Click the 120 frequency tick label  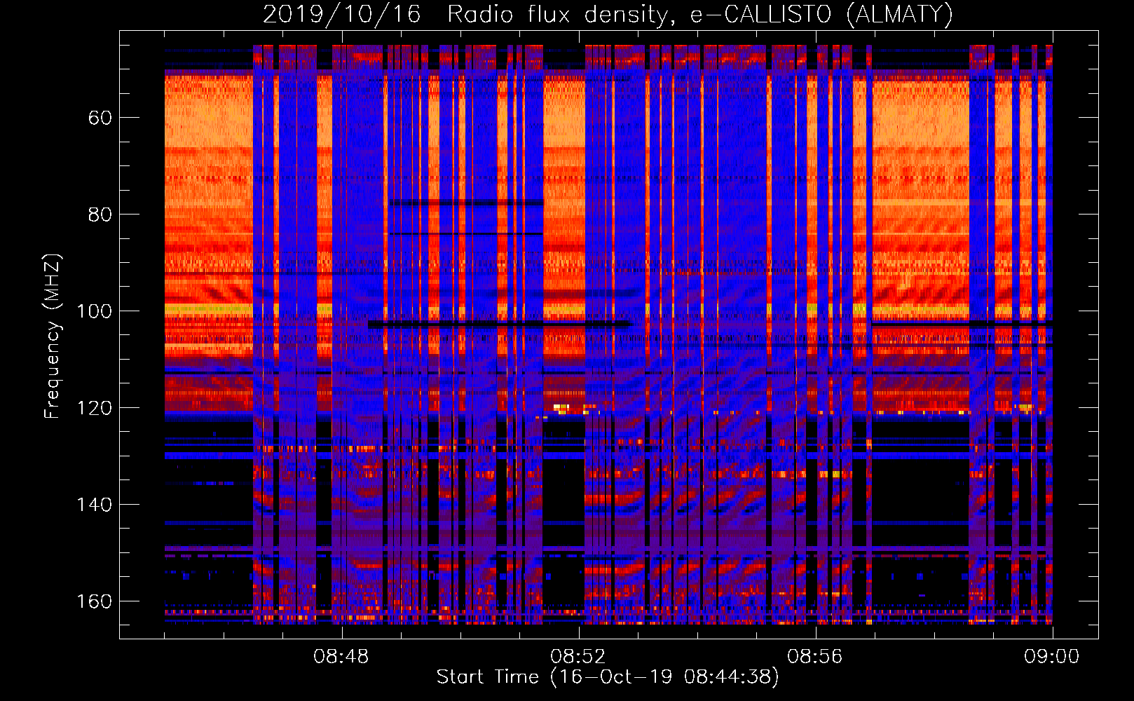click(95, 408)
